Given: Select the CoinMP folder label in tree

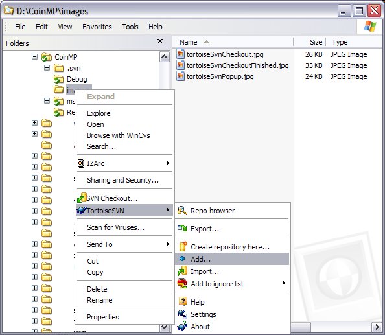Looking at the screenshot, I should pos(66,57).
